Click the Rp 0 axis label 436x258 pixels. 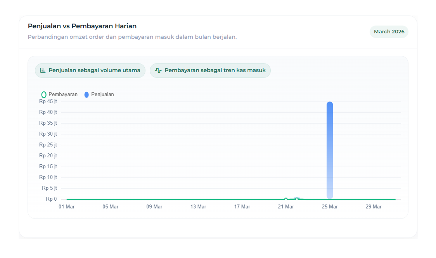tap(52, 199)
